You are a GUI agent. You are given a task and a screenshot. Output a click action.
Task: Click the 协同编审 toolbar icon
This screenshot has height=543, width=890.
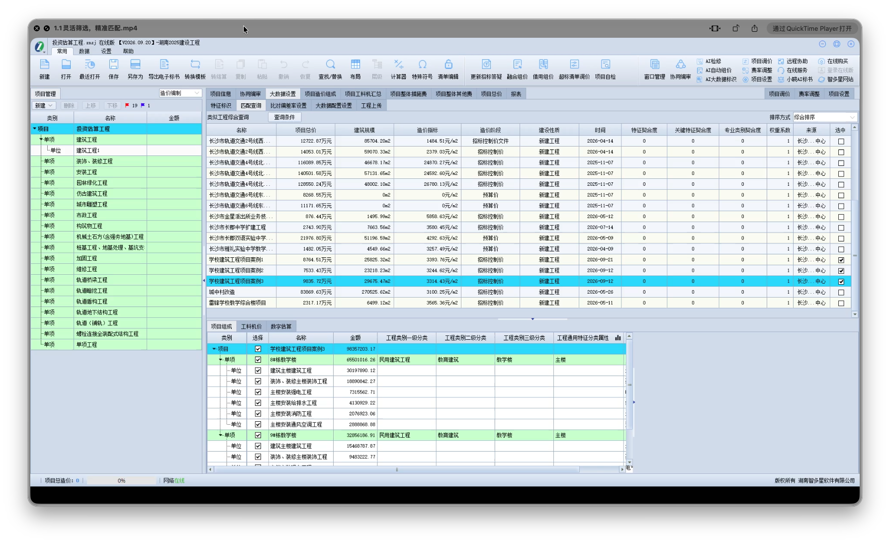(680, 69)
